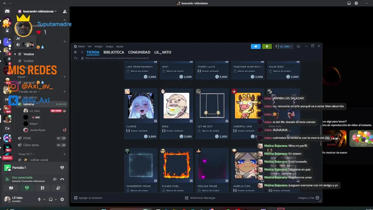Join the Ciber setso voice channel
Image resolution: width=373 pixels, height=210 pixels.
point(31,145)
